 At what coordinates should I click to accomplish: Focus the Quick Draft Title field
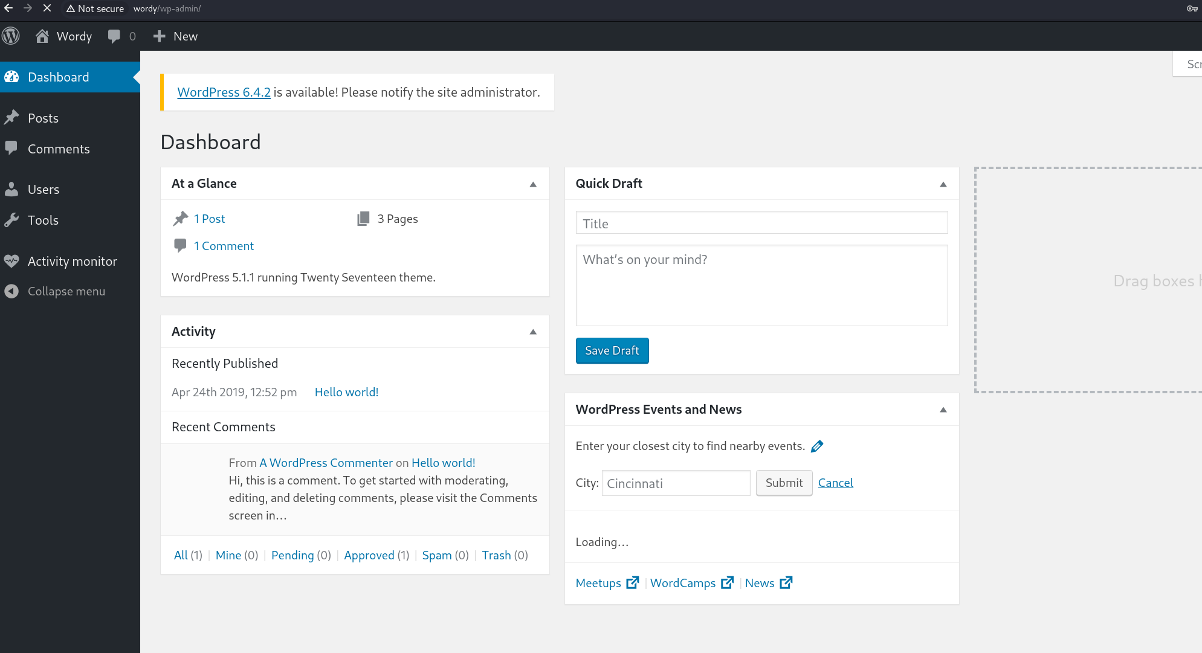click(x=761, y=223)
